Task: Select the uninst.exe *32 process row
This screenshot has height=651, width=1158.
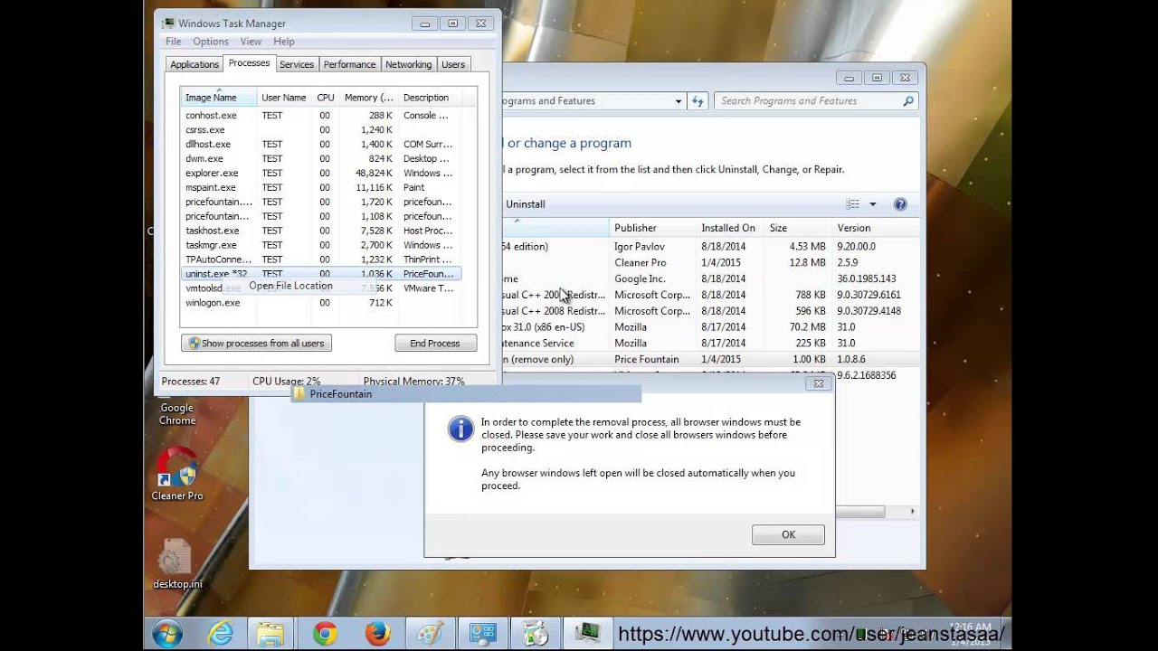Action: pos(321,274)
